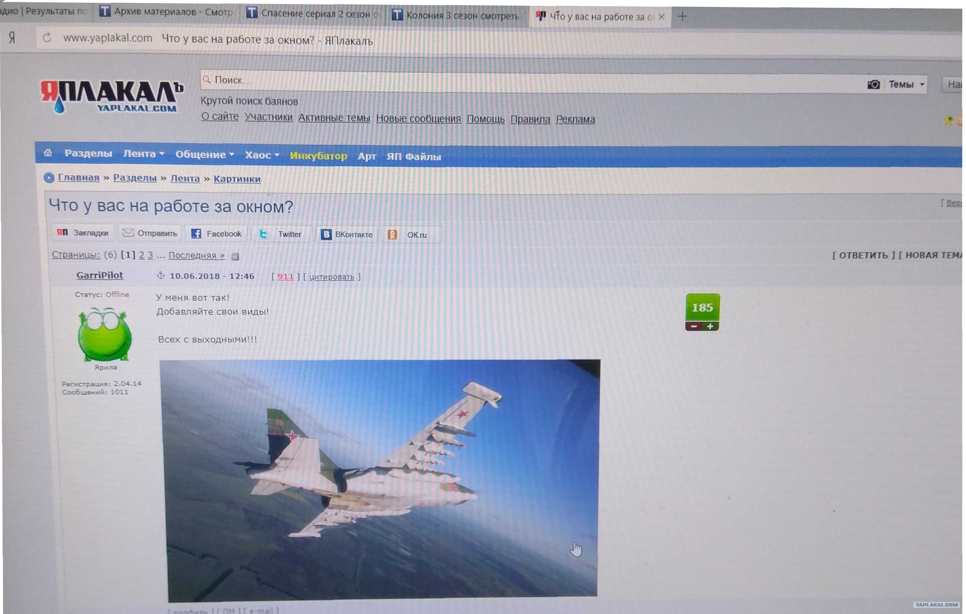Image resolution: width=966 pixels, height=614 pixels.
Task: Close the 'Что у вас на работе' tab
Action: [662, 17]
